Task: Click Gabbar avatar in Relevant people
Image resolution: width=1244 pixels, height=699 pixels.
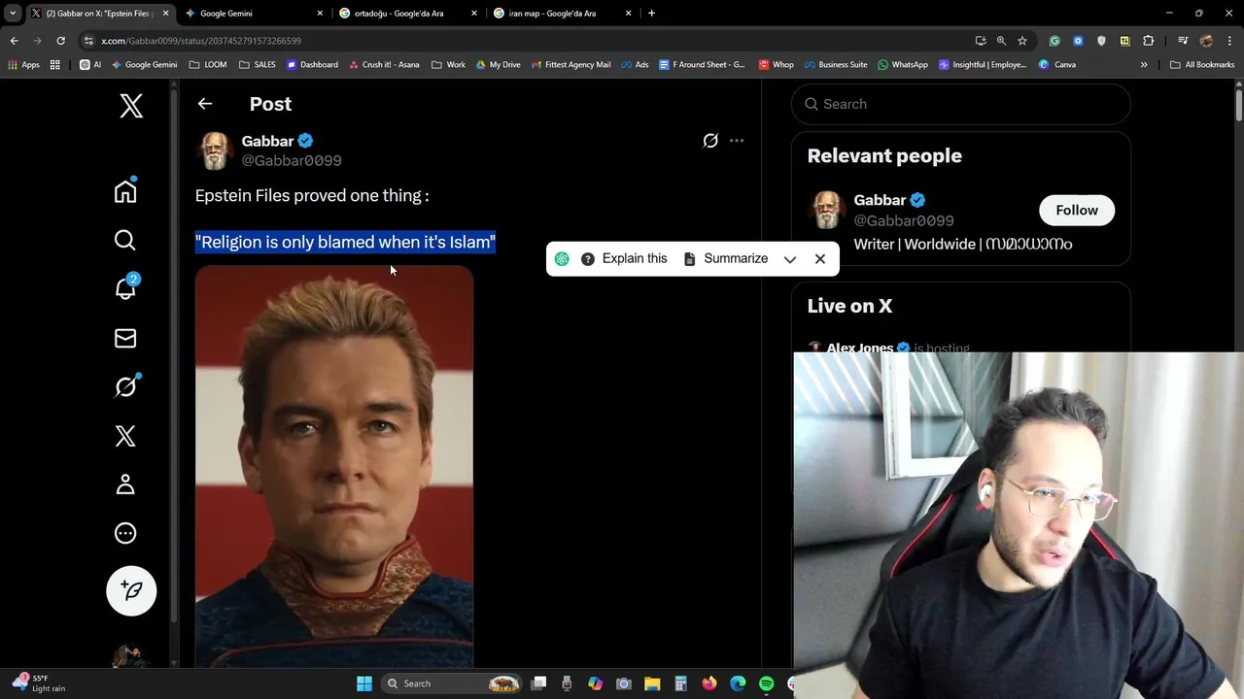Action: click(x=826, y=210)
